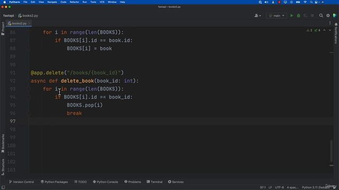Open the Edit menu

pyautogui.click(x=33, y=2)
